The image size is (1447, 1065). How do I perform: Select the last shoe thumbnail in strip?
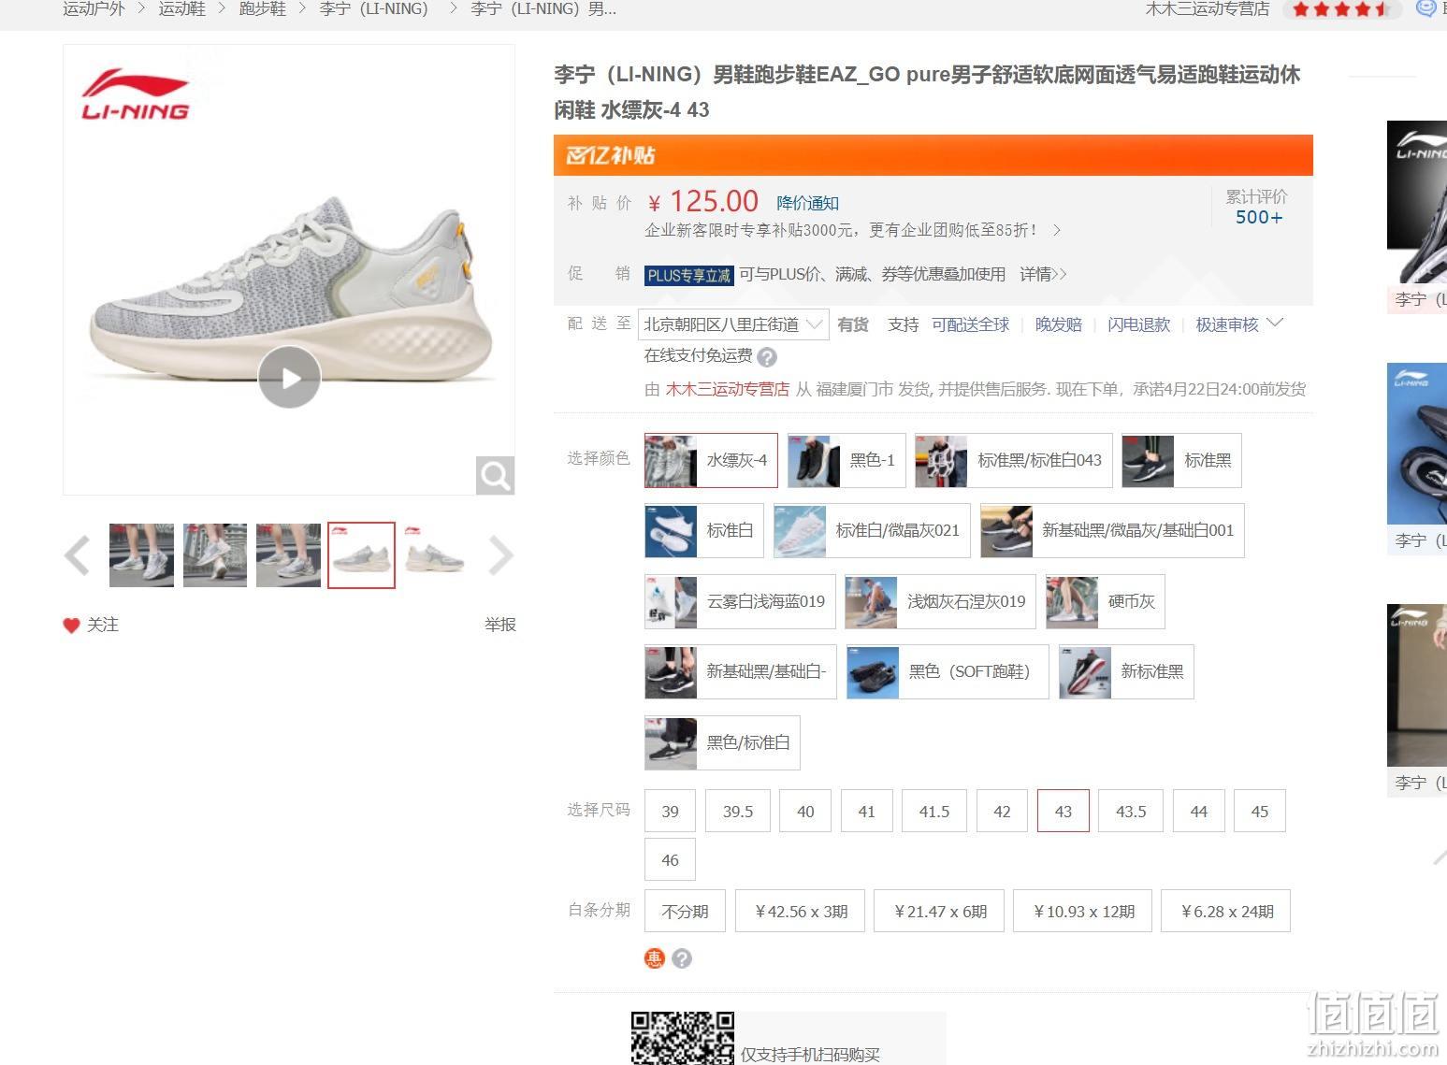point(434,555)
